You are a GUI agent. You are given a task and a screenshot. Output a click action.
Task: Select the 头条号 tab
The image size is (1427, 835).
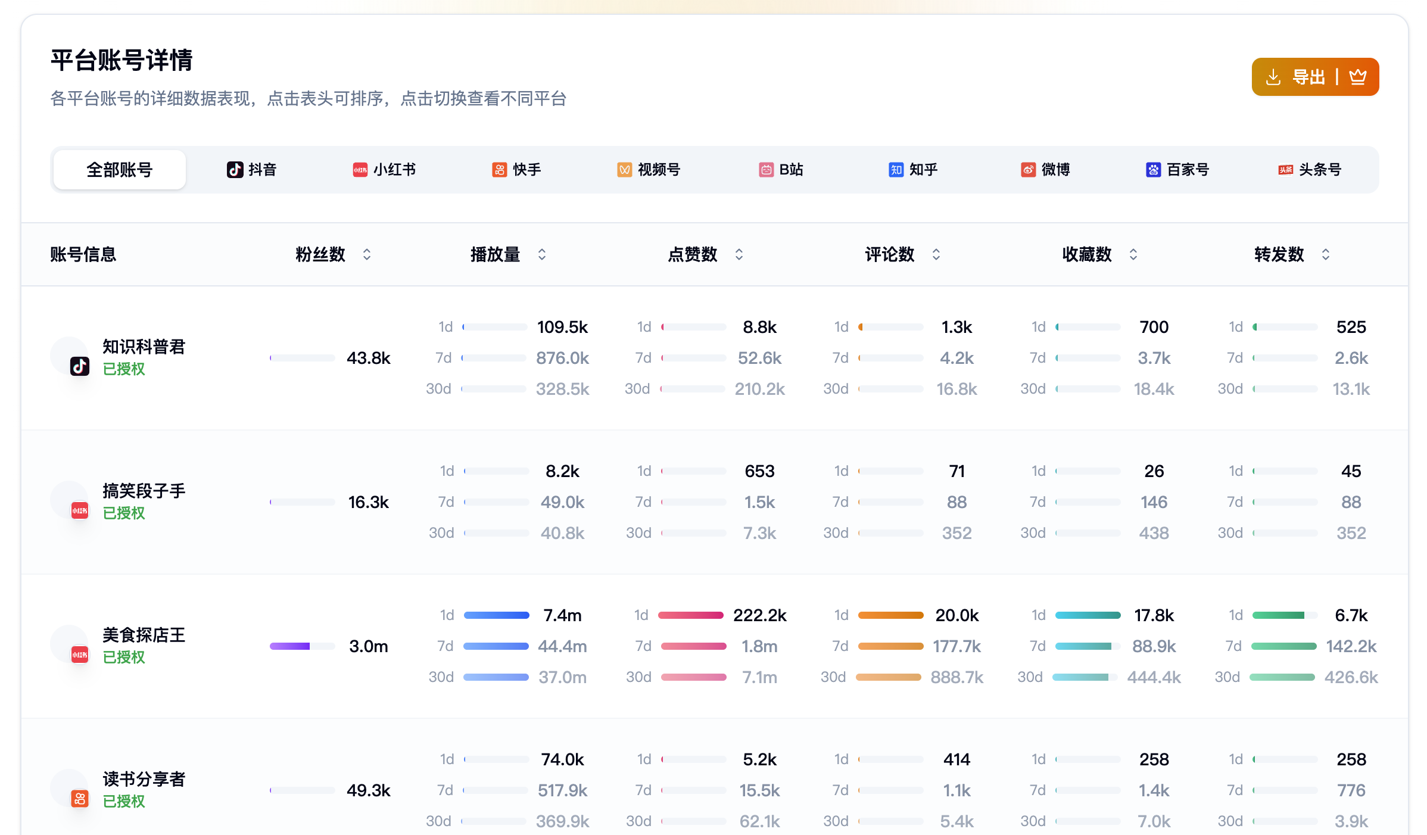click(x=1309, y=170)
